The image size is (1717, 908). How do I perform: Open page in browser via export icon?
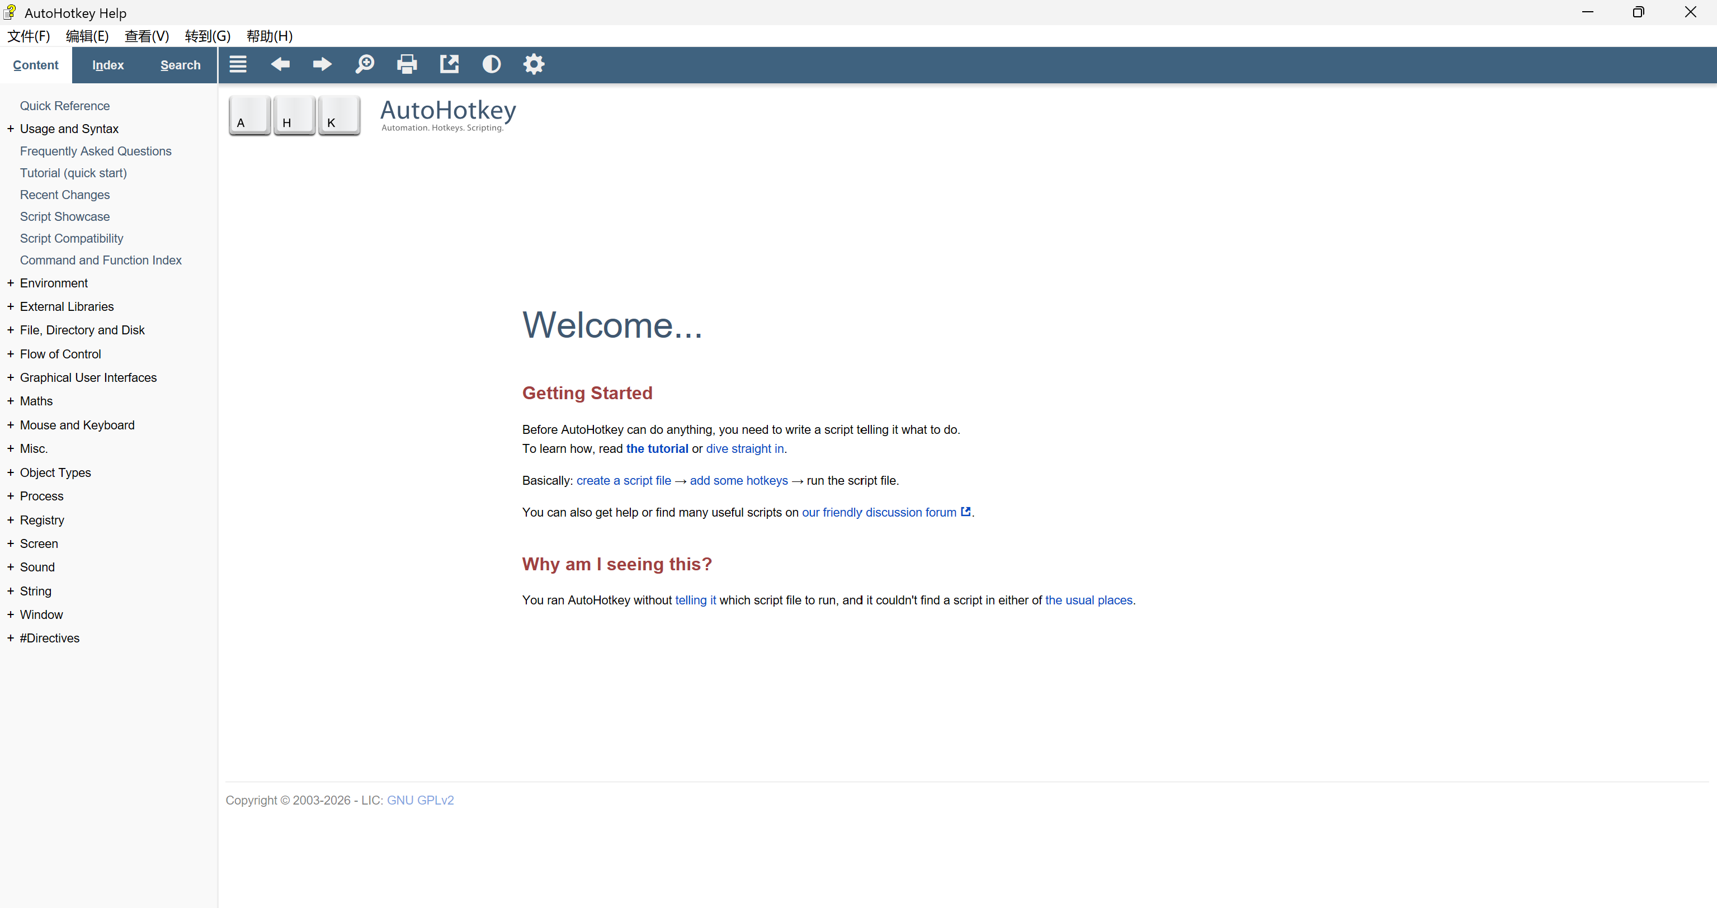[x=449, y=65]
